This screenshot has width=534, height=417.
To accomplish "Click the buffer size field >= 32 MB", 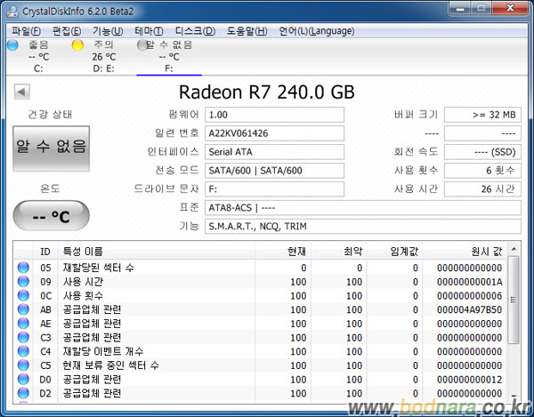I will 482,115.
